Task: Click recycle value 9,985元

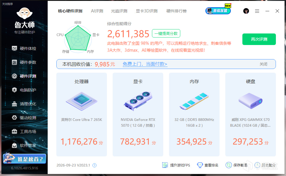Action: tap(105, 64)
